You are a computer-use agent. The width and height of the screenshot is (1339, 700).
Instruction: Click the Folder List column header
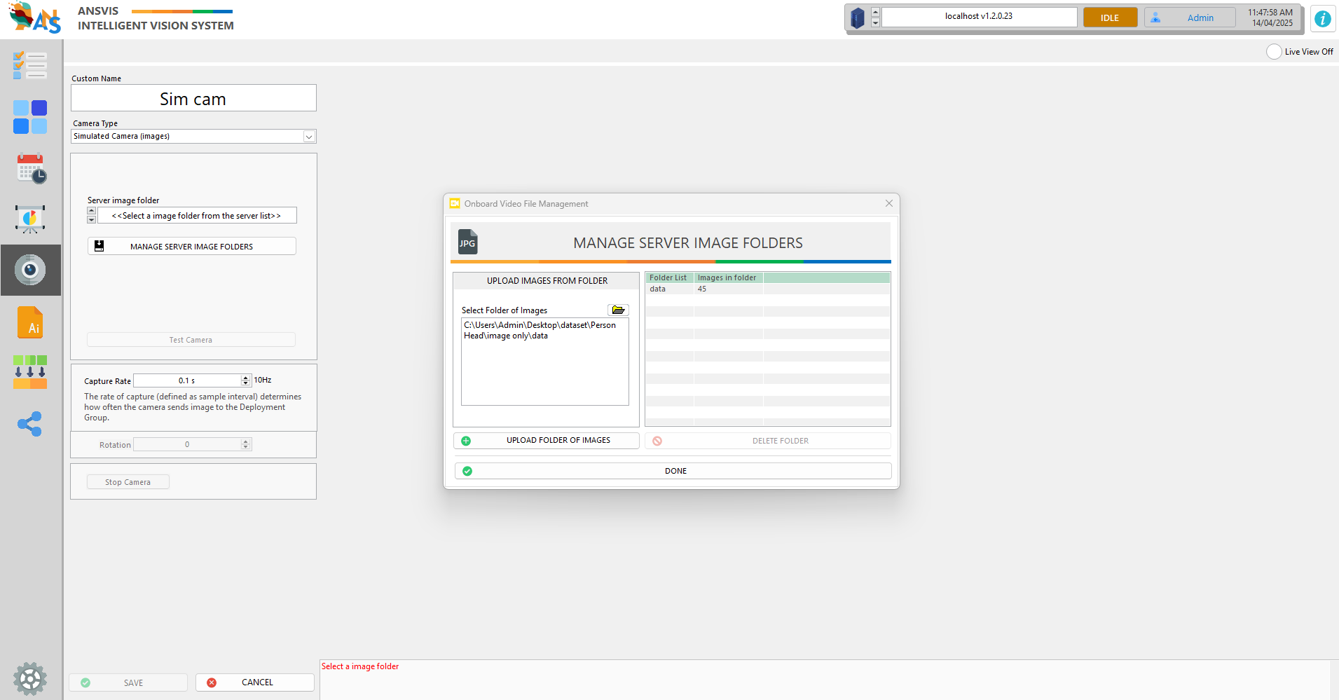coord(668,278)
